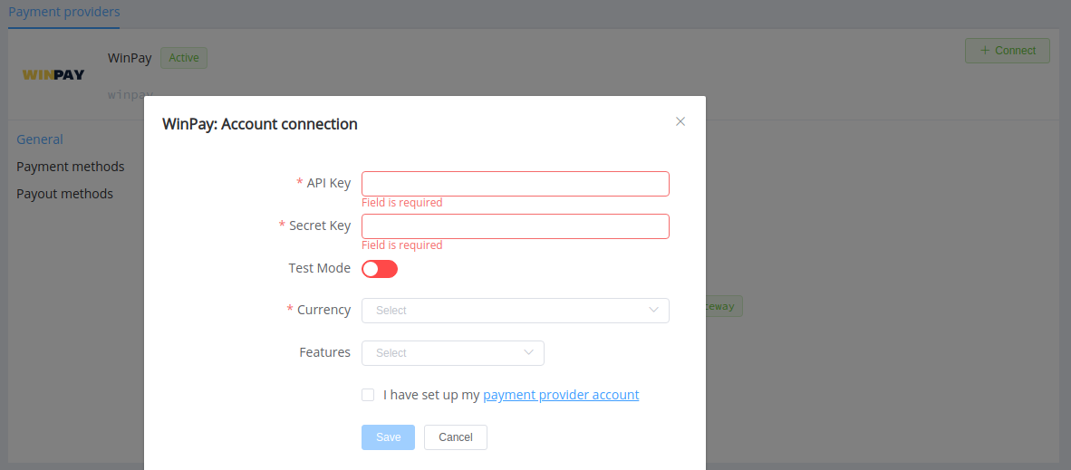Click the WinPay provider name
This screenshot has width=1071, height=470.
tap(130, 58)
